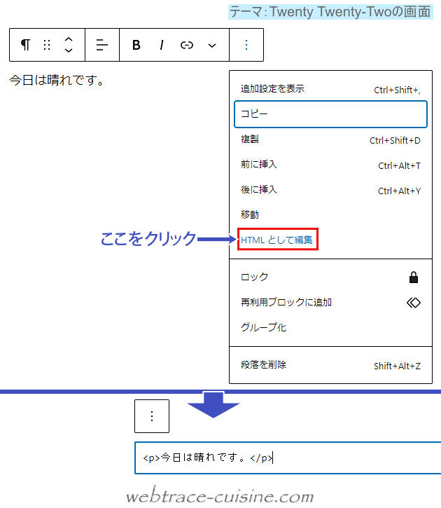The width and height of the screenshot is (441, 508).
Task: Open block options three-dot menu in toolbar
Action: click(x=246, y=45)
